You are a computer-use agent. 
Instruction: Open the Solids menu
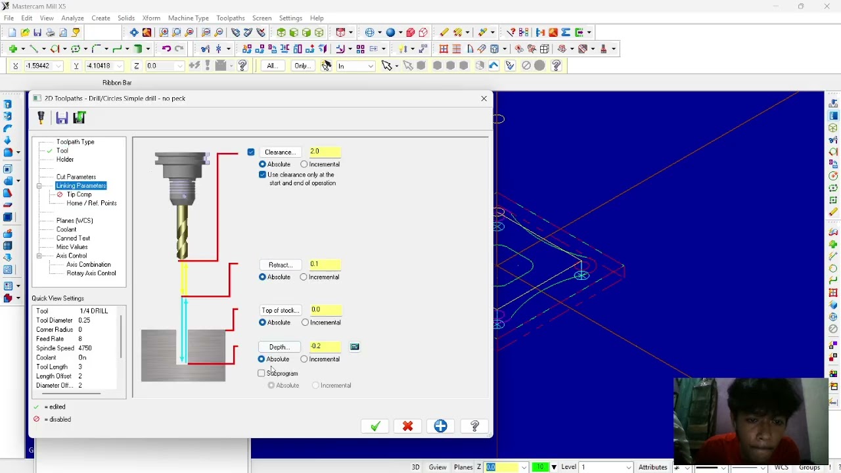126,18
